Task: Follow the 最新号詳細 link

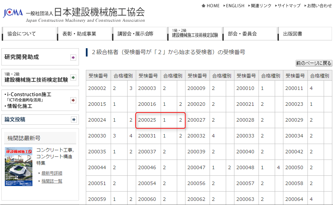Action: click(52, 173)
